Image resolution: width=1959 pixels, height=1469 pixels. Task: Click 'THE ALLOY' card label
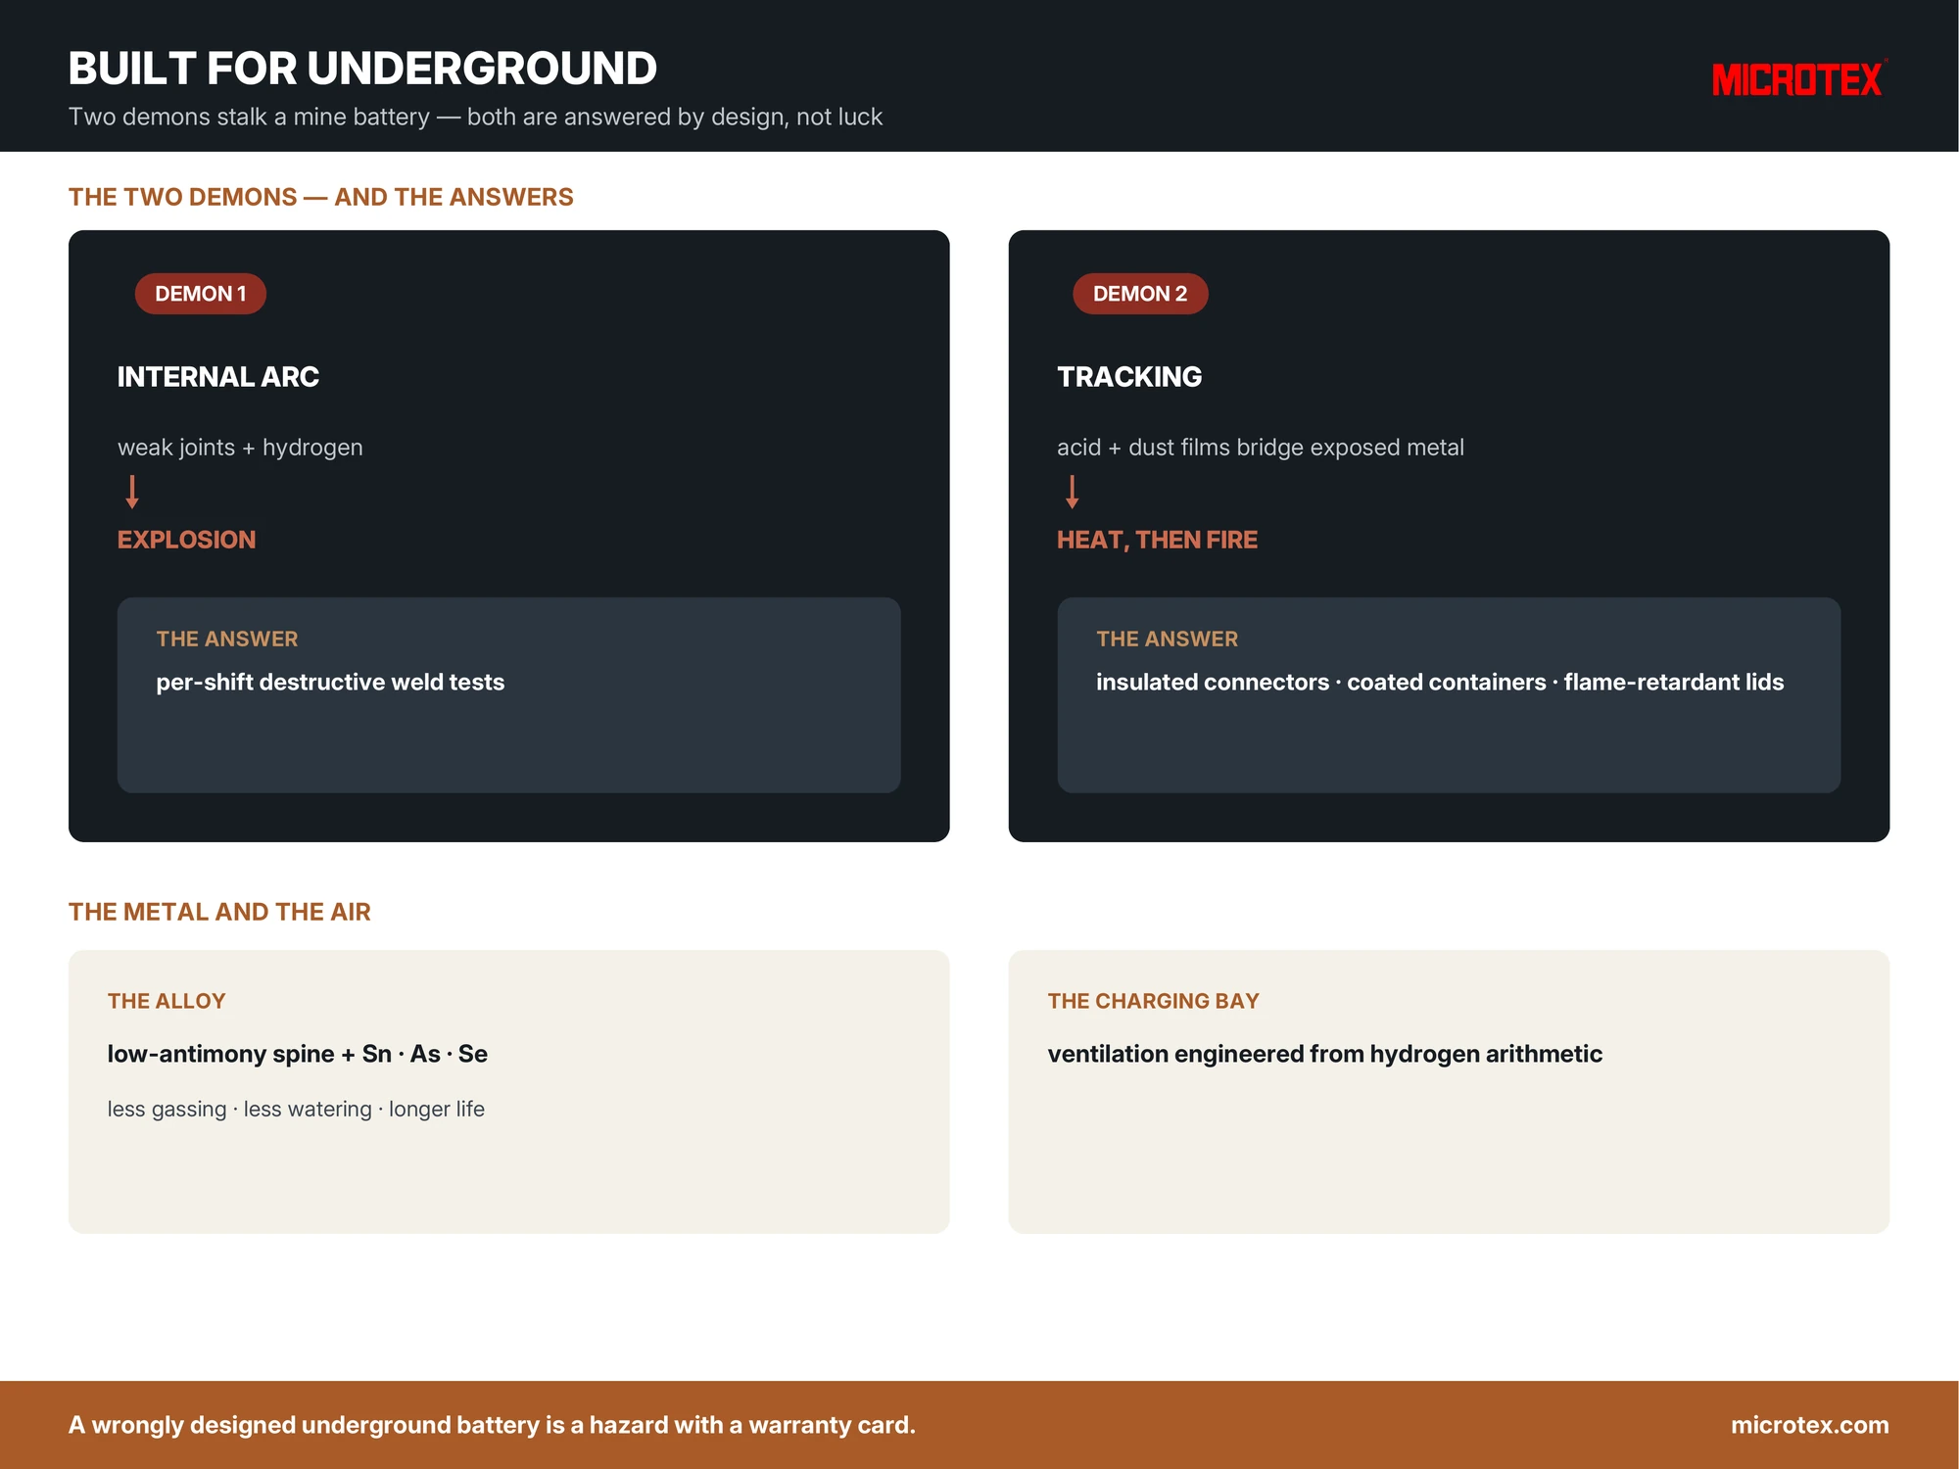click(x=167, y=1001)
